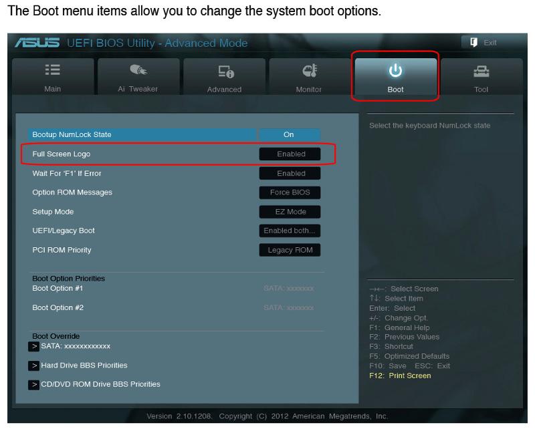The width and height of the screenshot is (535, 429).
Task: Open the PCI ROM Priority selector
Action: [290, 250]
